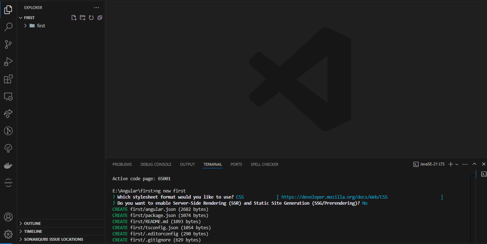Open the Extensions view
487x244 pixels.
8,79
